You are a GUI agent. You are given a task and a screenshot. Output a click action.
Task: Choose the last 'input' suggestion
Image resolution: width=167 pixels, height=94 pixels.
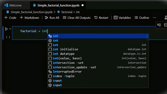click(98, 85)
